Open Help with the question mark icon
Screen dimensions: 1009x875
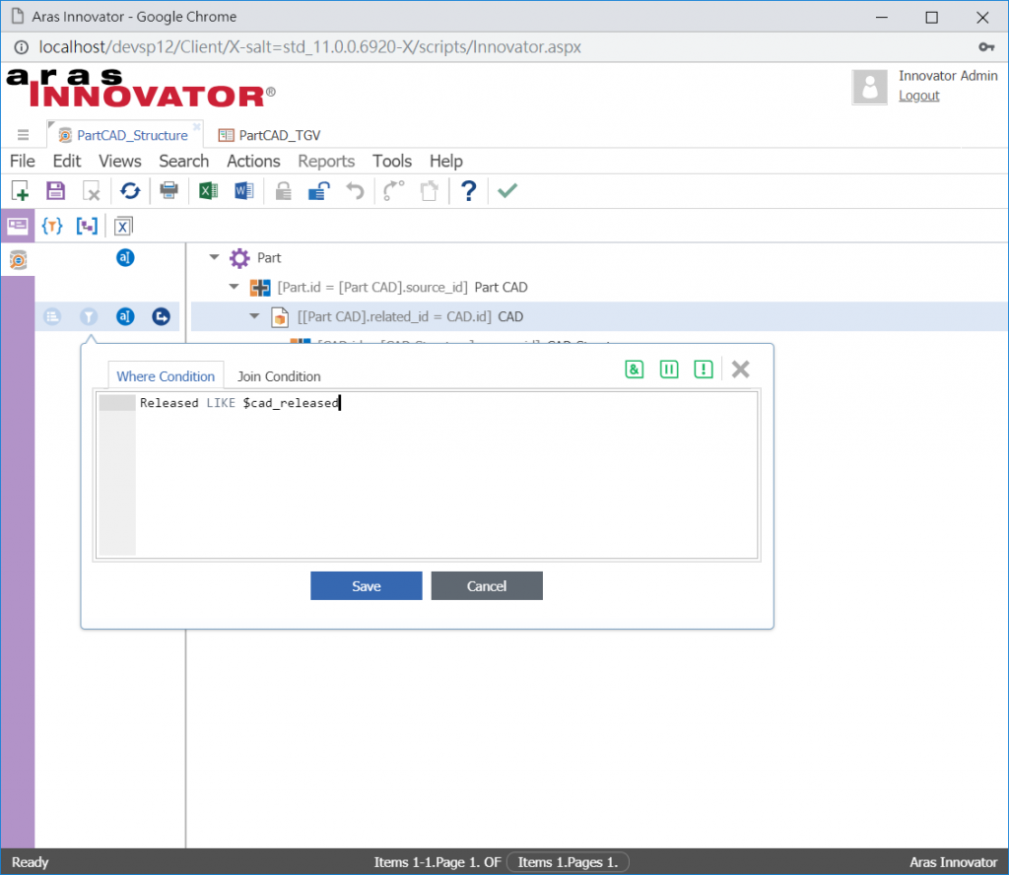[x=468, y=190]
